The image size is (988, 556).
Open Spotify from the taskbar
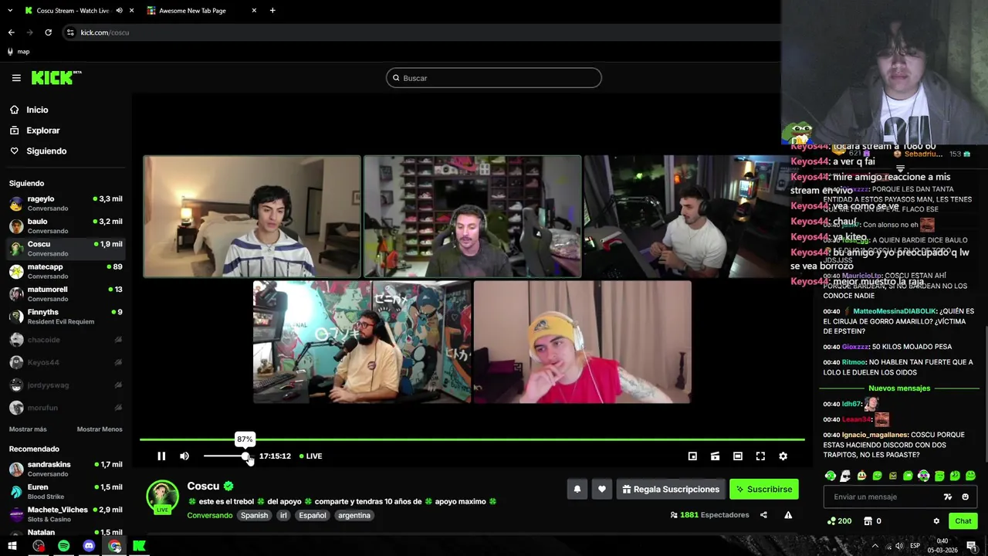(63, 546)
